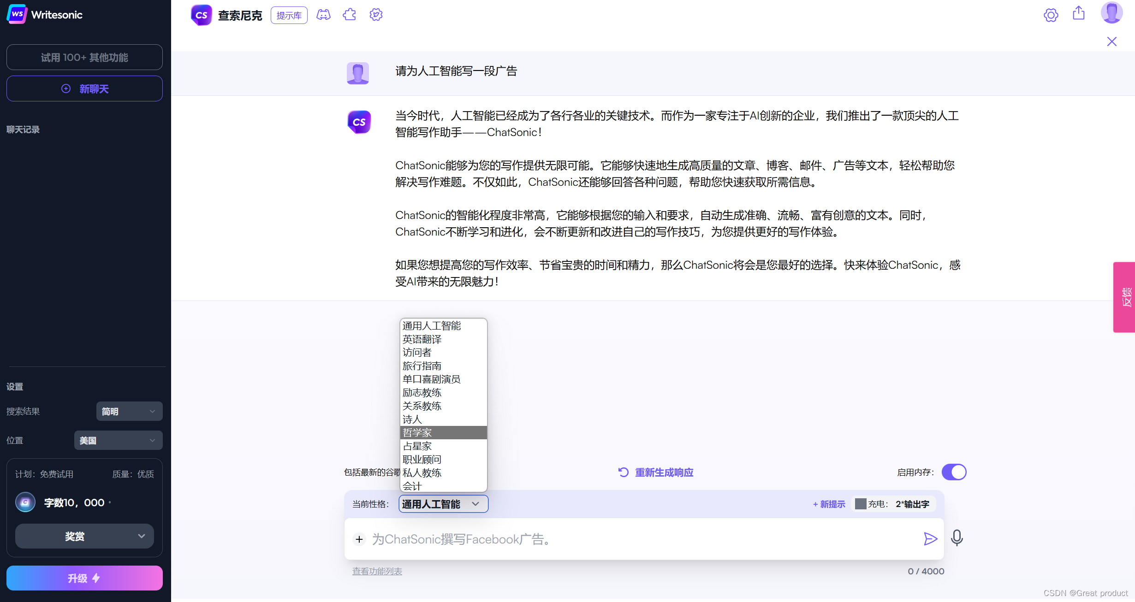Select 哲学家 from the personality list
The image size is (1135, 602).
coord(443,433)
